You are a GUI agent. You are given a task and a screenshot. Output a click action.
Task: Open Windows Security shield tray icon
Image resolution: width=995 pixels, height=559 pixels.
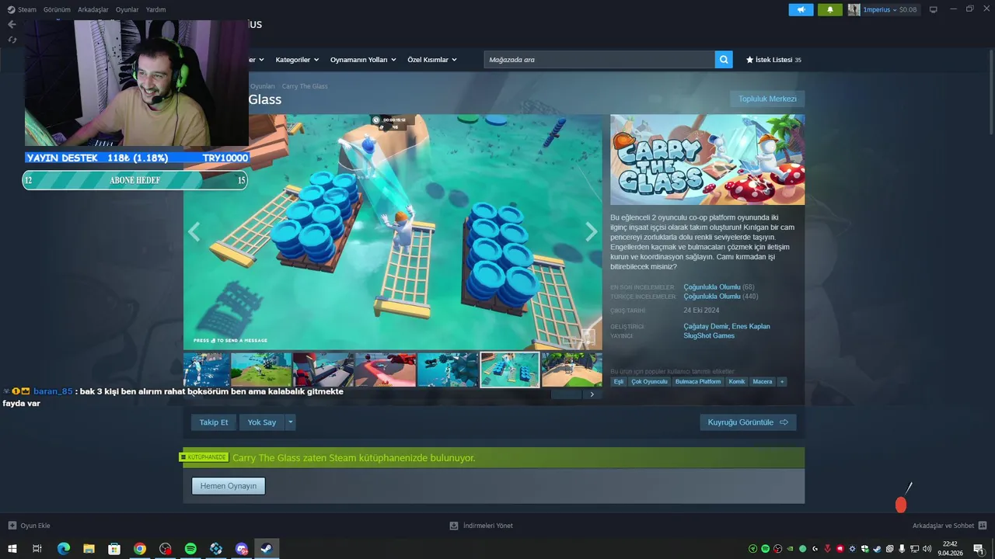click(x=865, y=549)
